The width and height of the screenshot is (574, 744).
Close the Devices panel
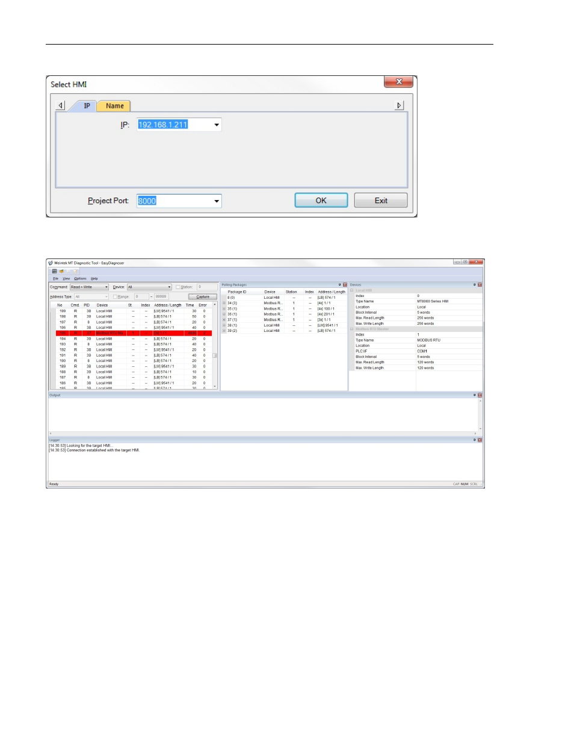click(480, 285)
